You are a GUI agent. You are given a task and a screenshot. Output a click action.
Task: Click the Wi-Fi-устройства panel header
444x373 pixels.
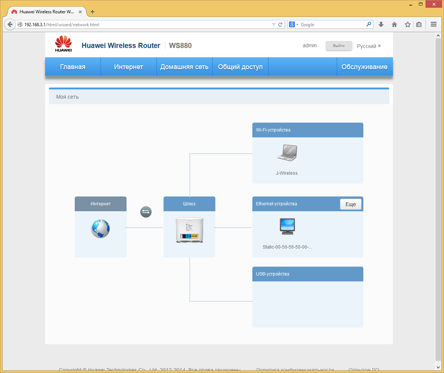(308, 130)
